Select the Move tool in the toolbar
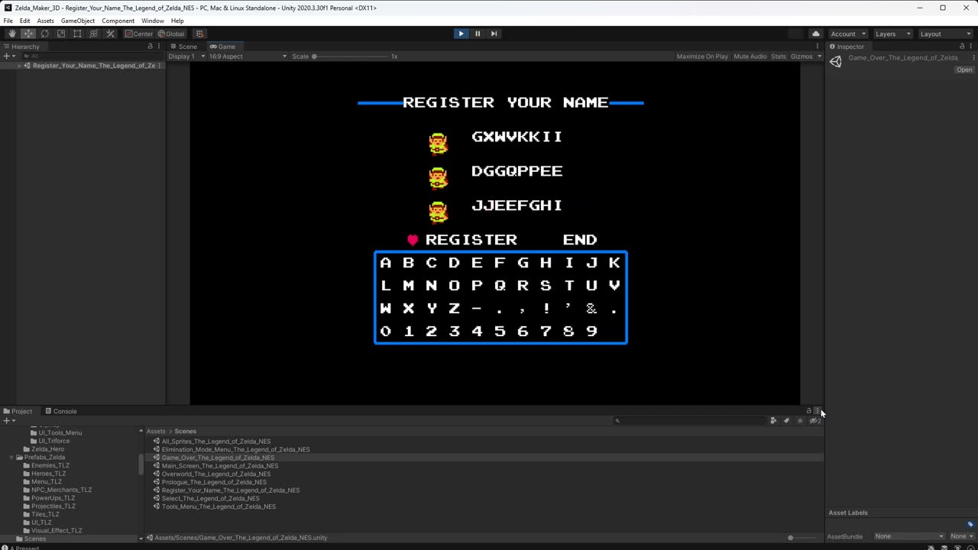The image size is (978, 550). (28, 34)
